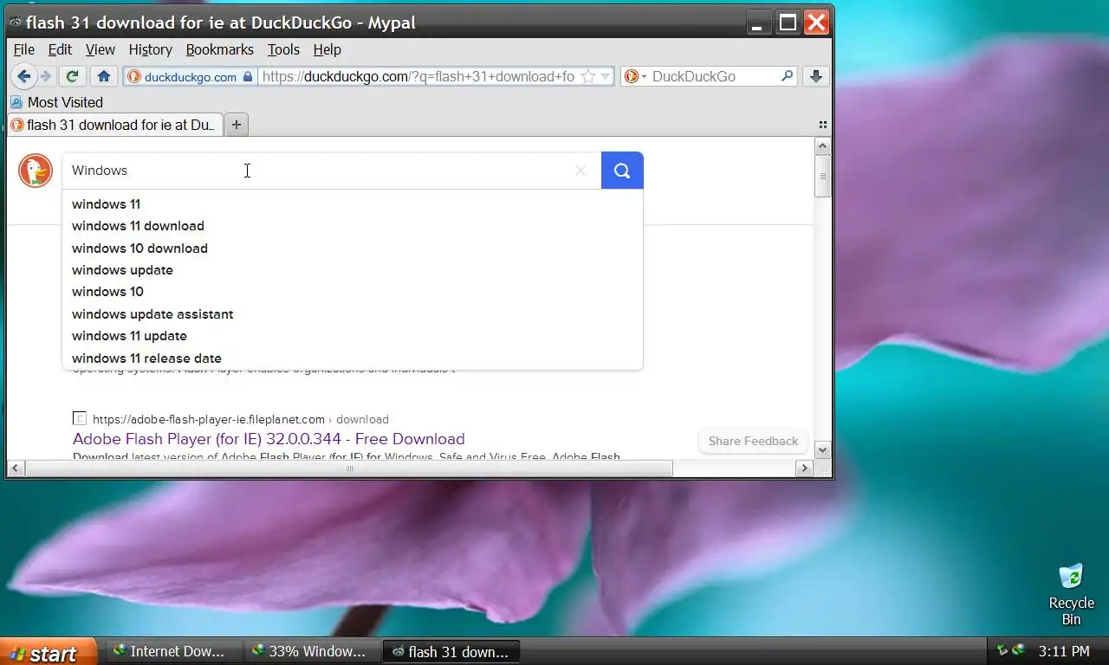Click the 'flash 31 down...' taskbar button
This screenshot has width=1109, height=665.
tap(451, 651)
